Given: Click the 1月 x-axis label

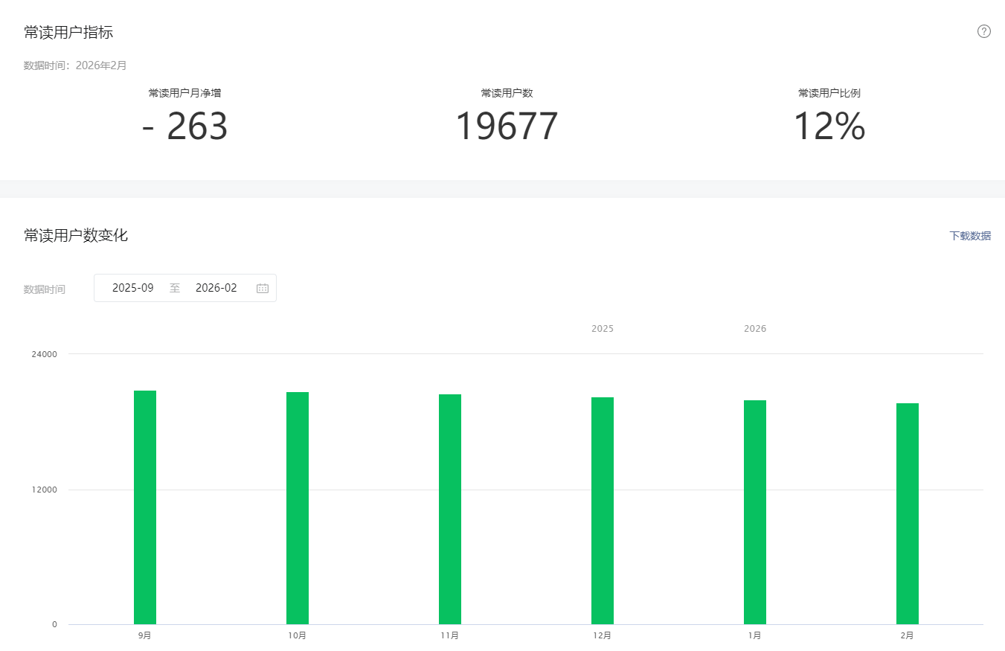Looking at the screenshot, I should coord(755,636).
